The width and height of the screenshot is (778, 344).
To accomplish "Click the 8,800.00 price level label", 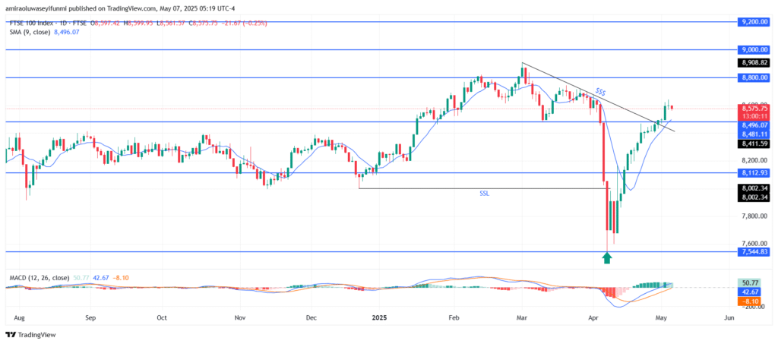I will (754, 77).
